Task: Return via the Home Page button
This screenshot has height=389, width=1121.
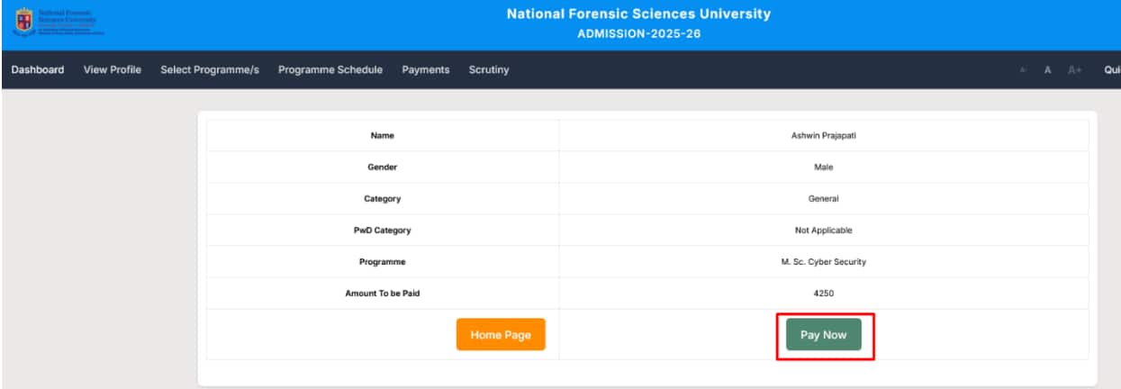Action: click(501, 334)
